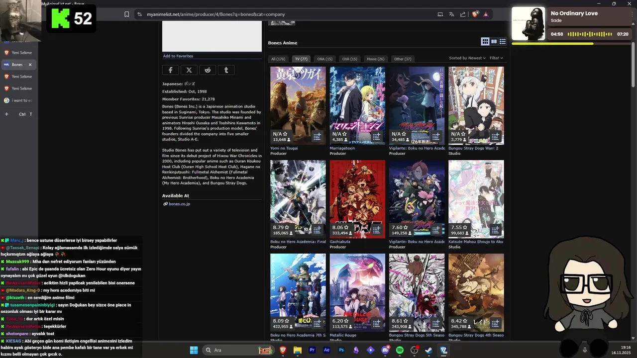Screen dimensions: 637x358
Task: Toggle the microphone icon in system tray
Action: (585, 350)
